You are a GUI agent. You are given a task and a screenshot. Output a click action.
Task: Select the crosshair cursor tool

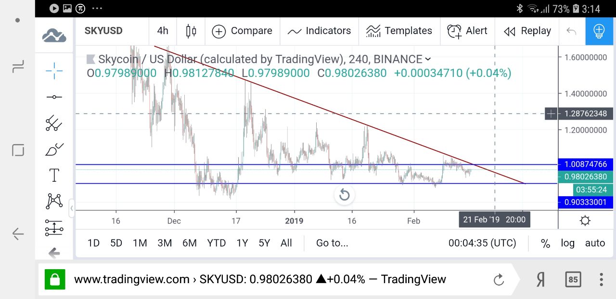pyautogui.click(x=54, y=71)
